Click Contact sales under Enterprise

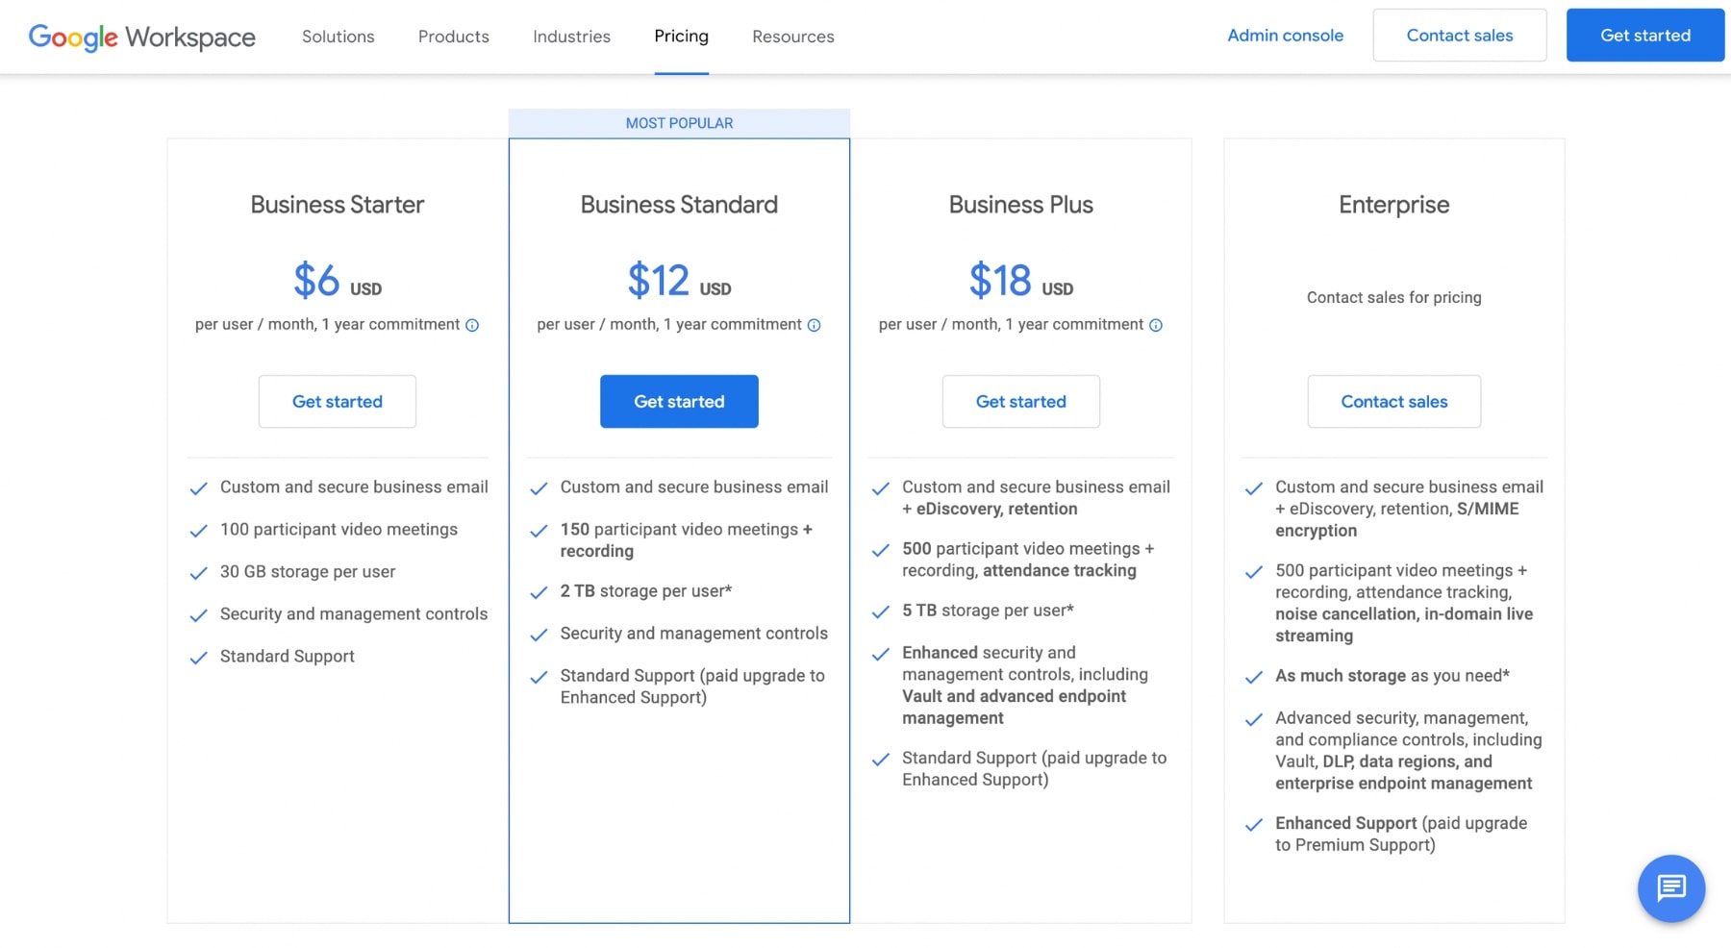pos(1394,402)
